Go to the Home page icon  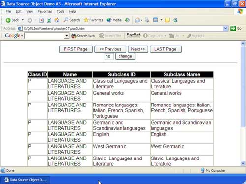[57, 20]
